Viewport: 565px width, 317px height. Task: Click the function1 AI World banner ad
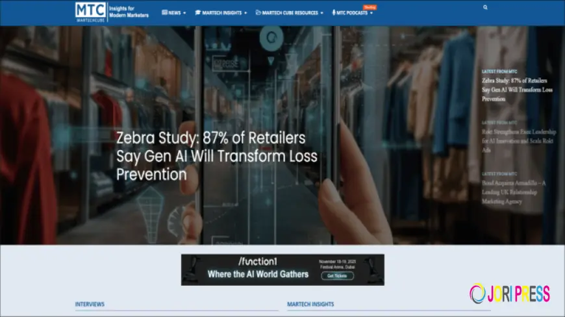point(282,270)
